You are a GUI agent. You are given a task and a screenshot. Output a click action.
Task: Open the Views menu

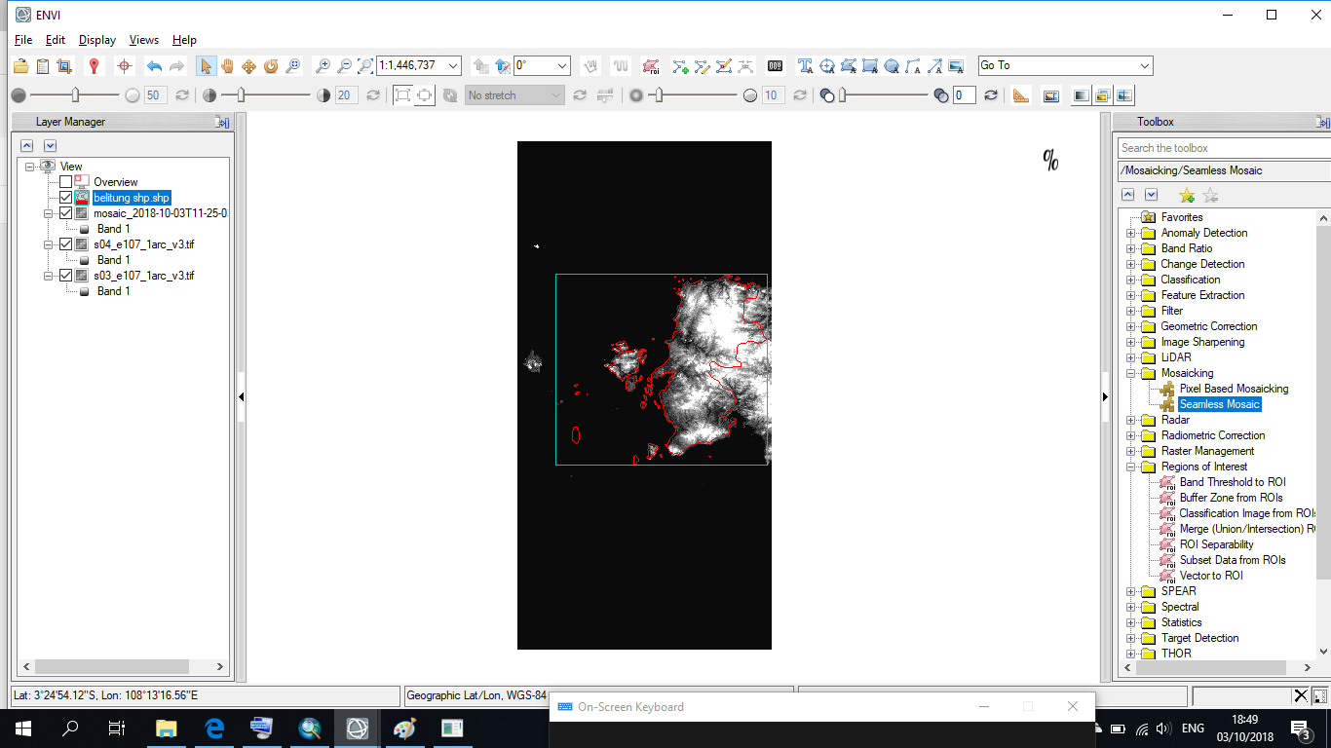point(143,40)
